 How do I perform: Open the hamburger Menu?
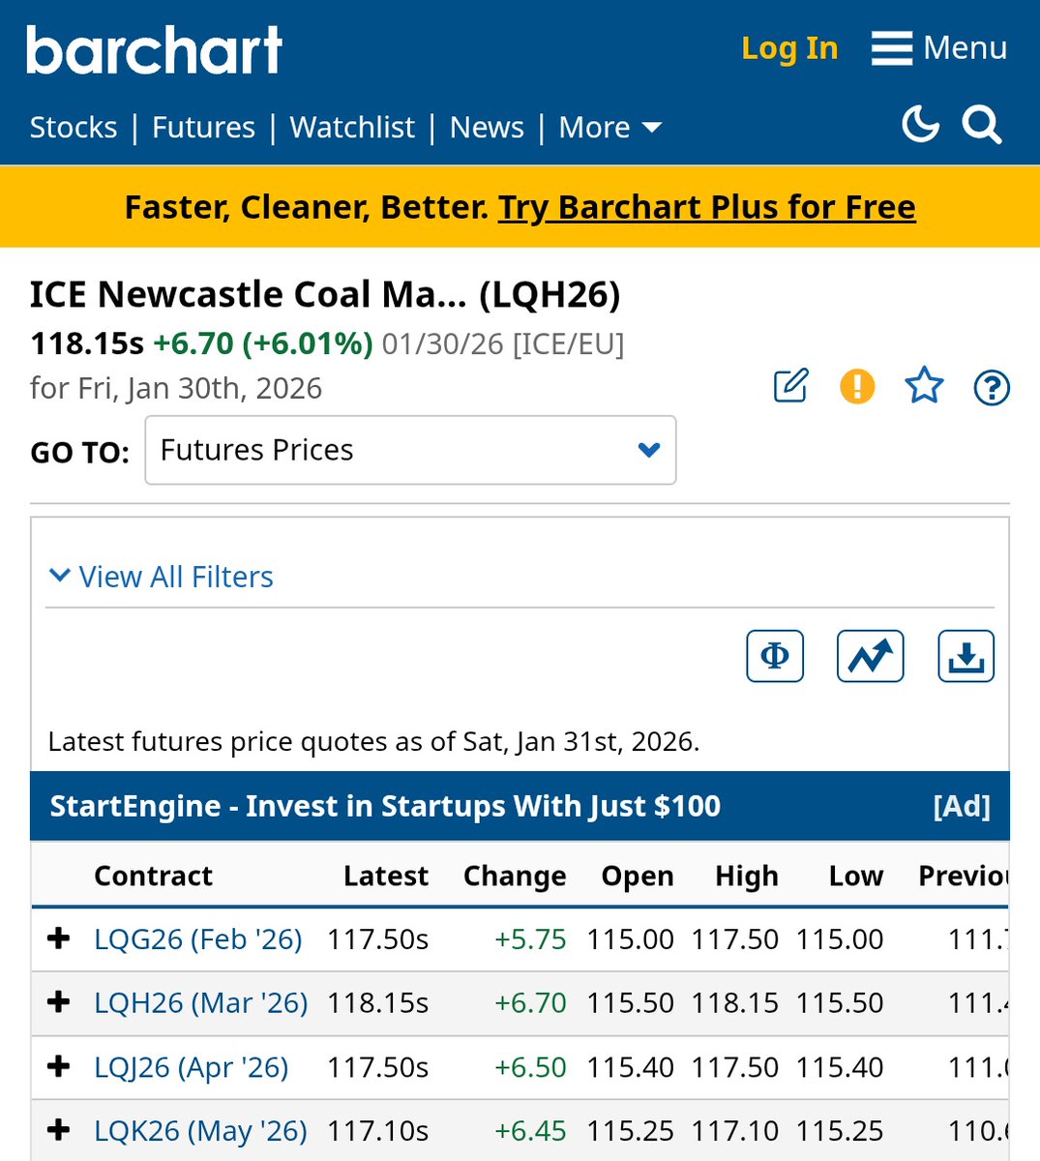tap(938, 48)
